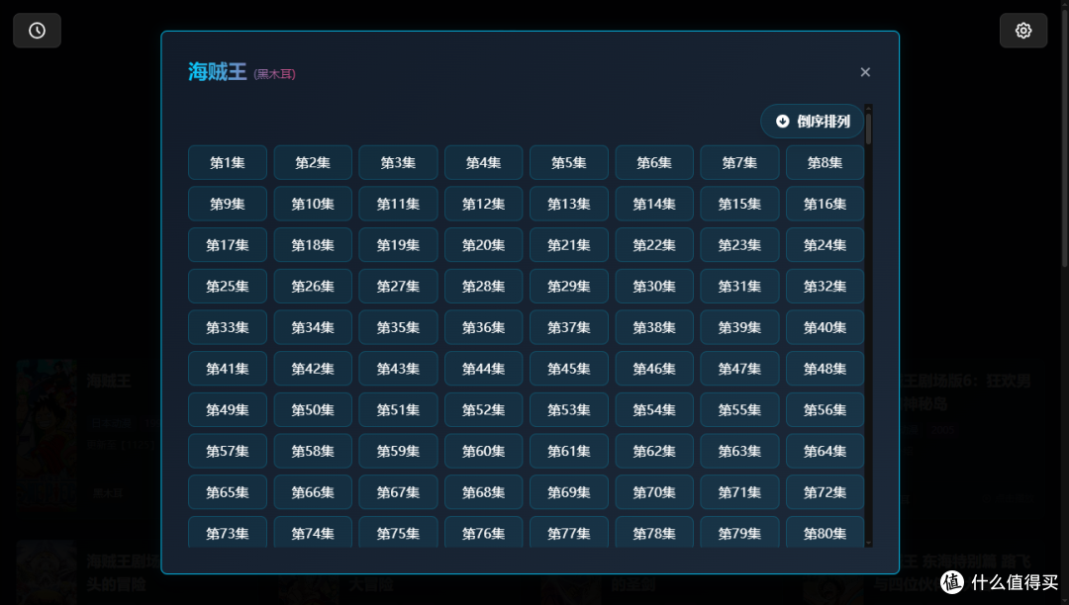The height and width of the screenshot is (605, 1069).
Task: Choose episode 第53集
Action: 568,409
